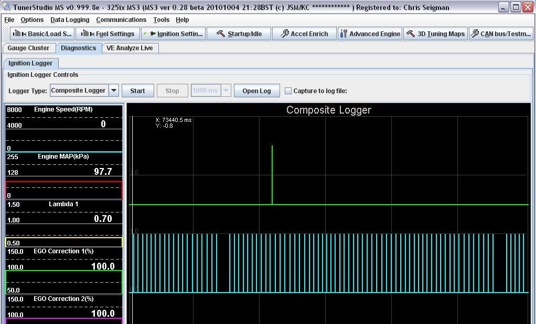This screenshot has width=536, height=324.
Task: Start the ignition logger
Action: [138, 91]
